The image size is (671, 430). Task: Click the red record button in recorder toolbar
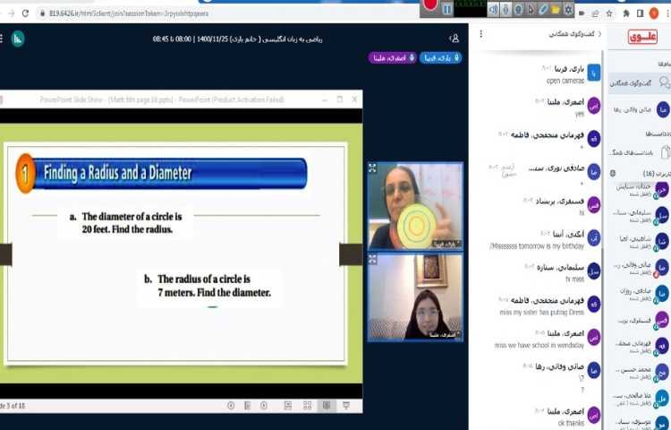click(430, 6)
